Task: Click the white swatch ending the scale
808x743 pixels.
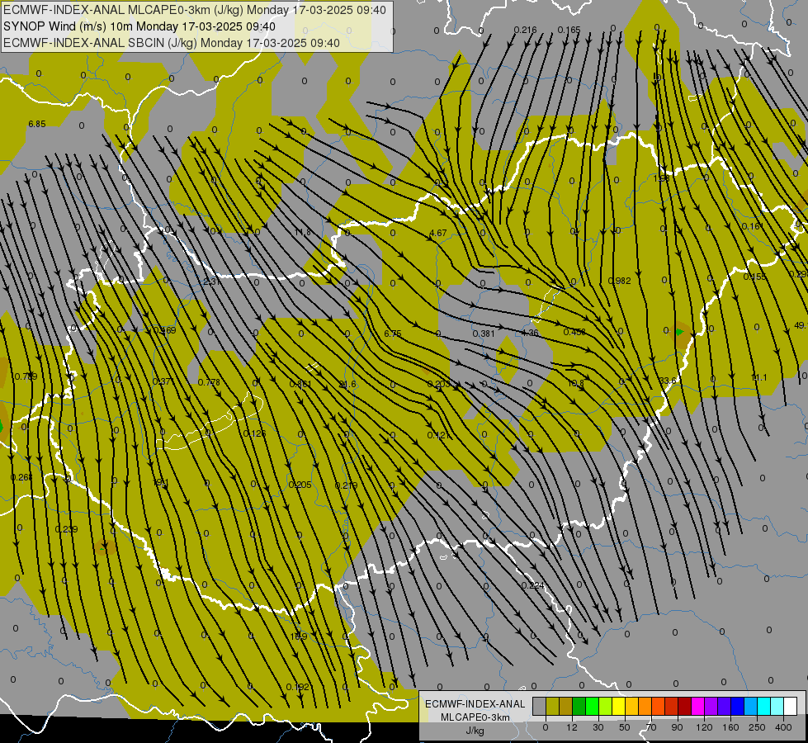Action: click(x=791, y=706)
